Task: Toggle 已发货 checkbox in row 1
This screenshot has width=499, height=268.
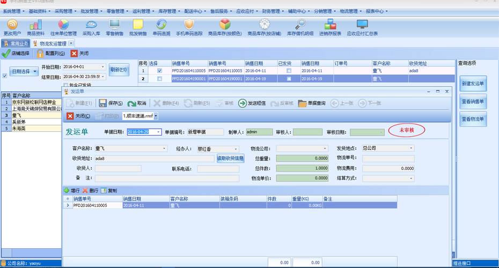Action: point(289,71)
